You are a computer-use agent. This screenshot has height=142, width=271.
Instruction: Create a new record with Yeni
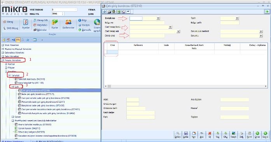[194, 135]
